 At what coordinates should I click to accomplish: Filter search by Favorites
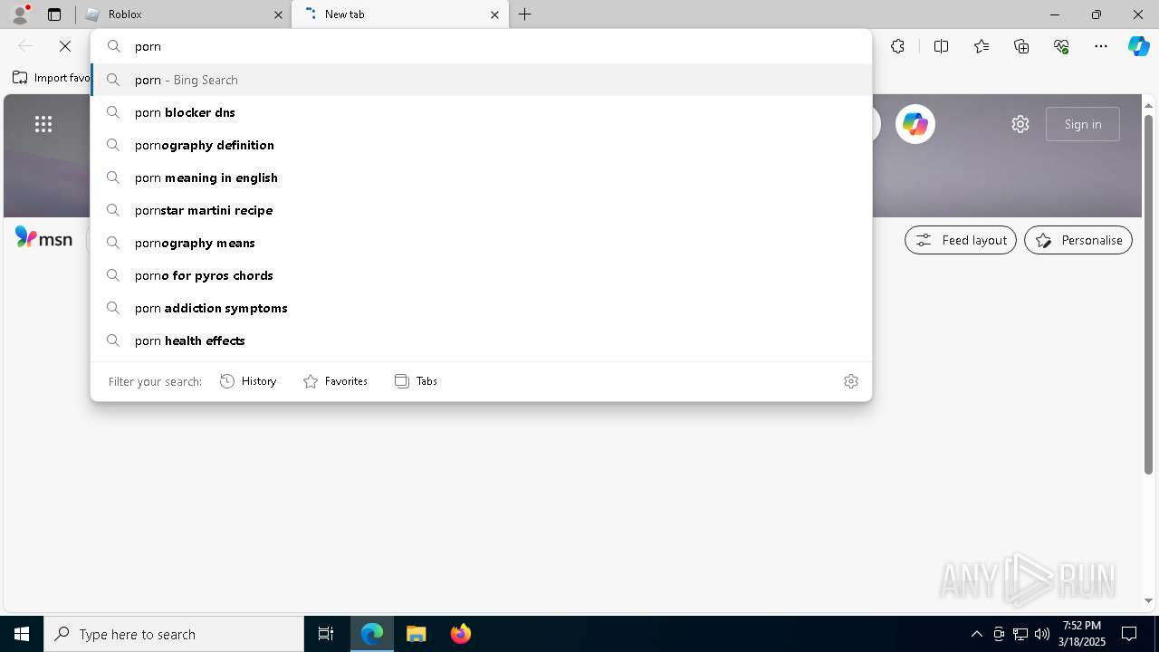coord(335,381)
